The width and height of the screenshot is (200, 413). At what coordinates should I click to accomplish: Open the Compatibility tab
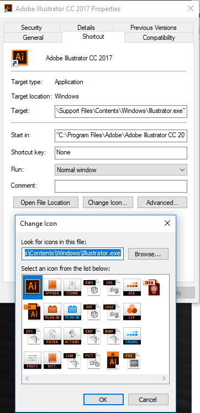click(x=159, y=38)
